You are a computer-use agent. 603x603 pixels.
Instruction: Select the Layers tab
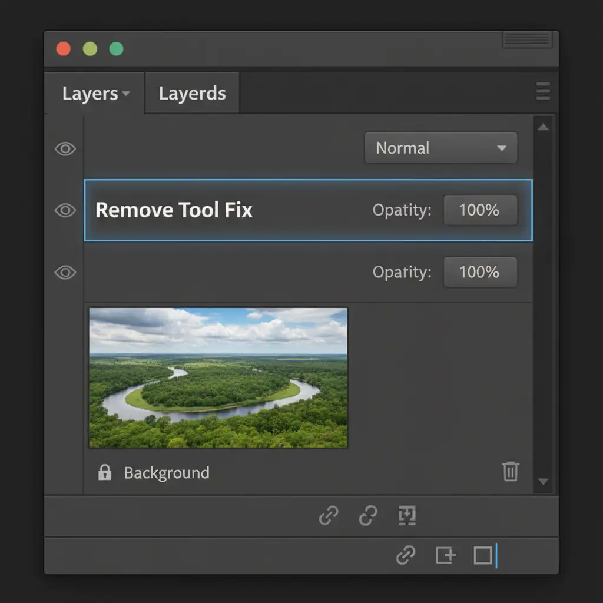tap(90, 94)
